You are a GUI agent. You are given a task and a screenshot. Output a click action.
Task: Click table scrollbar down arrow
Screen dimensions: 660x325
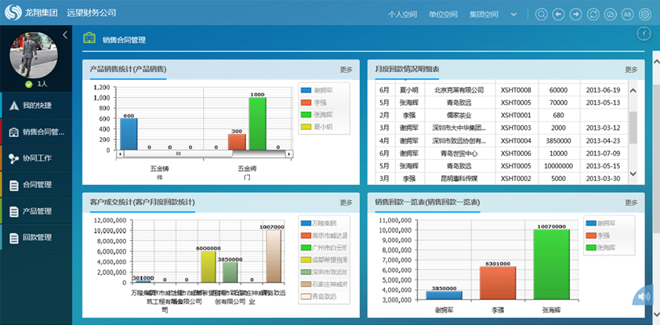(633, 173)
